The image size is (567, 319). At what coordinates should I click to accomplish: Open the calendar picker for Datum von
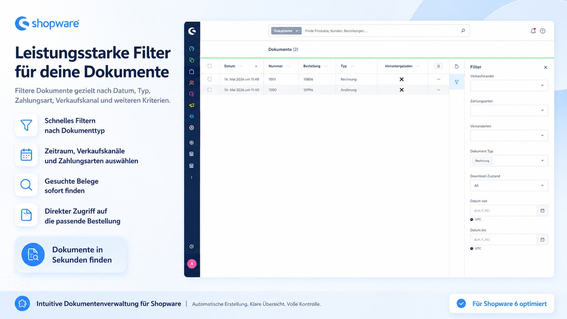click(542, 211)
